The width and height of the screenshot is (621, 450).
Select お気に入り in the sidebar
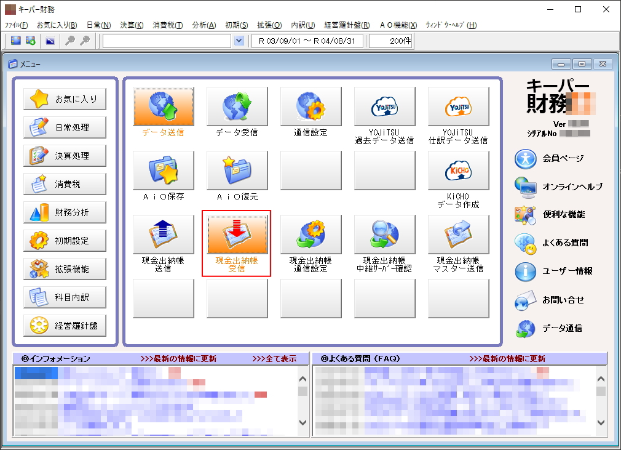(65, 99)
